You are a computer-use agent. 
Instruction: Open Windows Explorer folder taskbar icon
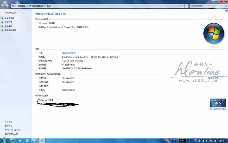pyautogui.click(x=20, y=140)
